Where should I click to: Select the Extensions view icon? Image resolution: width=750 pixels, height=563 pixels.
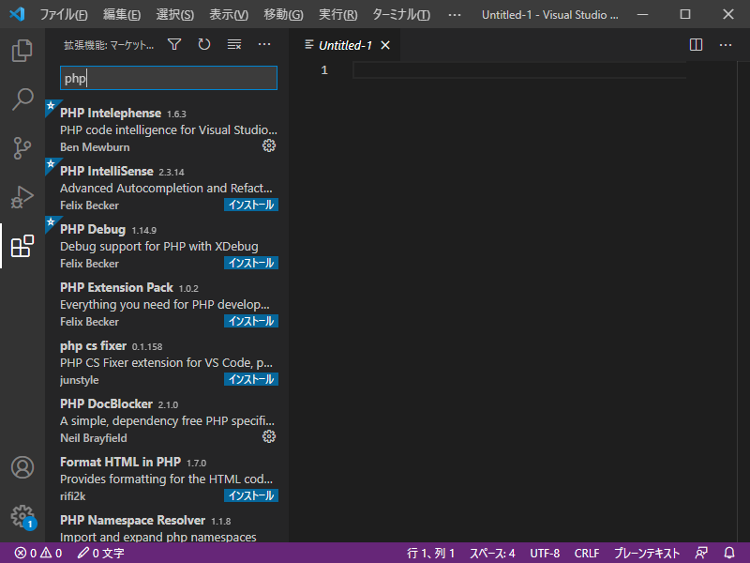[x=22, y=246]
